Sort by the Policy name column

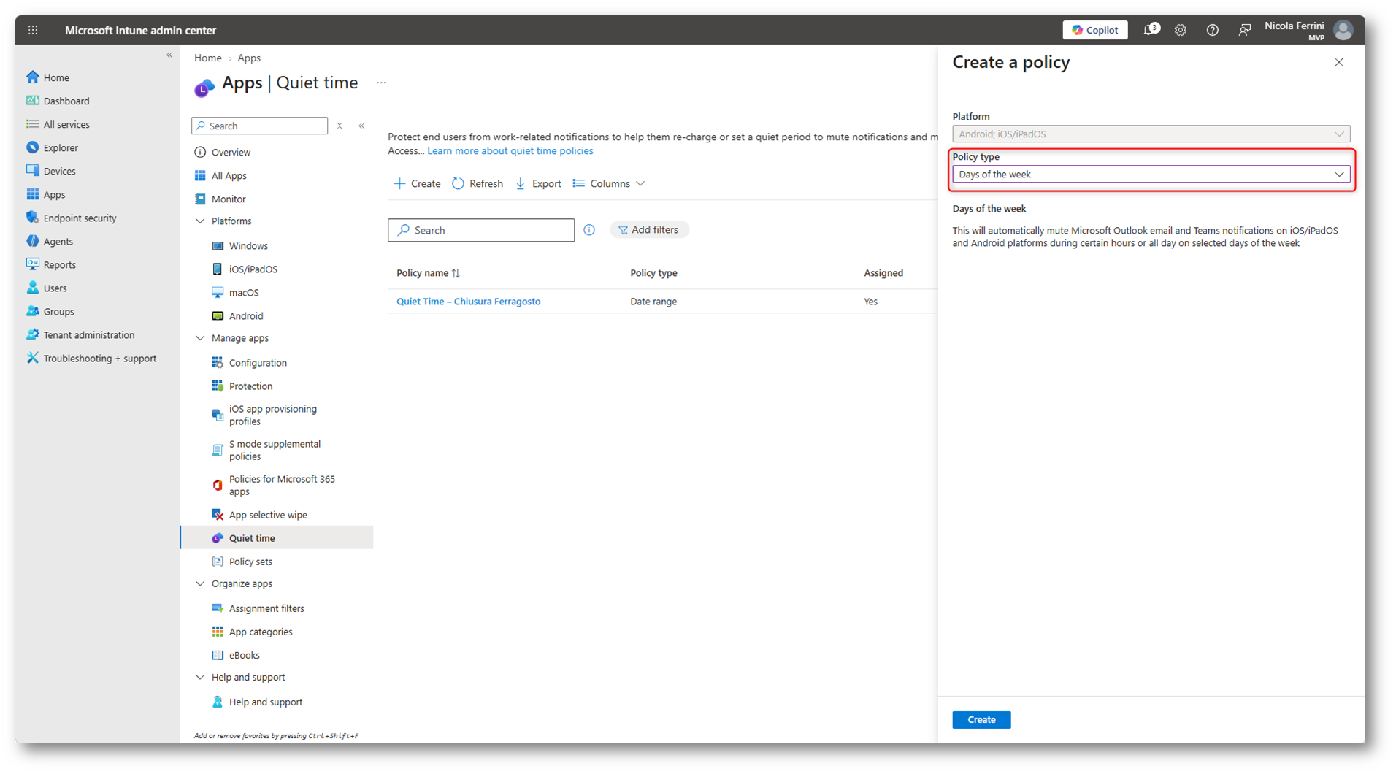[x=429, y=272]
